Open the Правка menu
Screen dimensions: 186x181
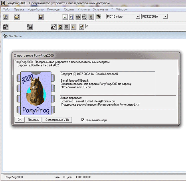(19, 9)
